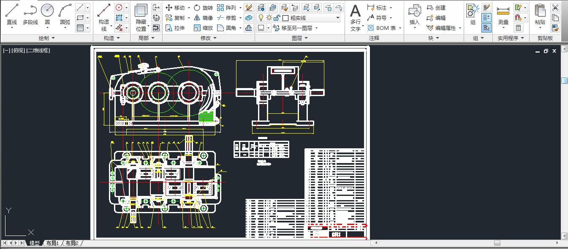This screenshot has width=568, height=249.
Task: Click the horizontal scrollbar thumb at bottom
Action: (497, 243)
